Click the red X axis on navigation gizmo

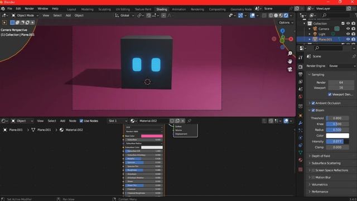(291, 39)
